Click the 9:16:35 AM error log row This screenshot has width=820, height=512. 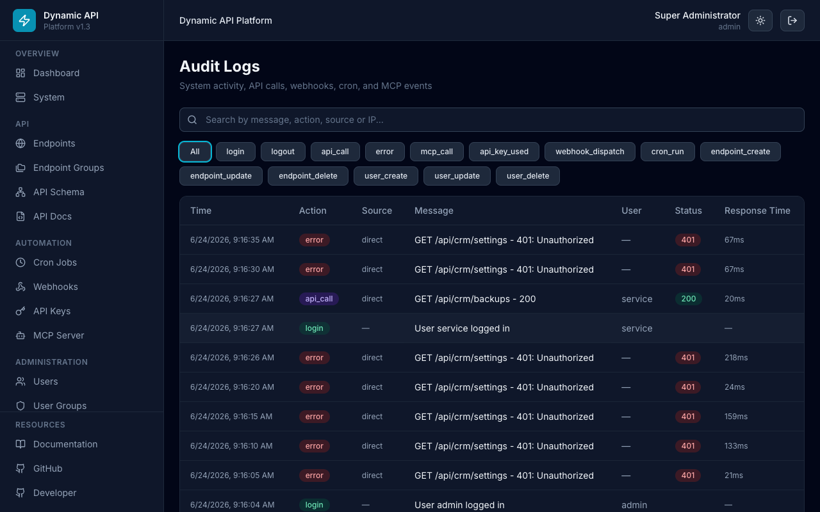pyautogui.click(x=492, y=240)
